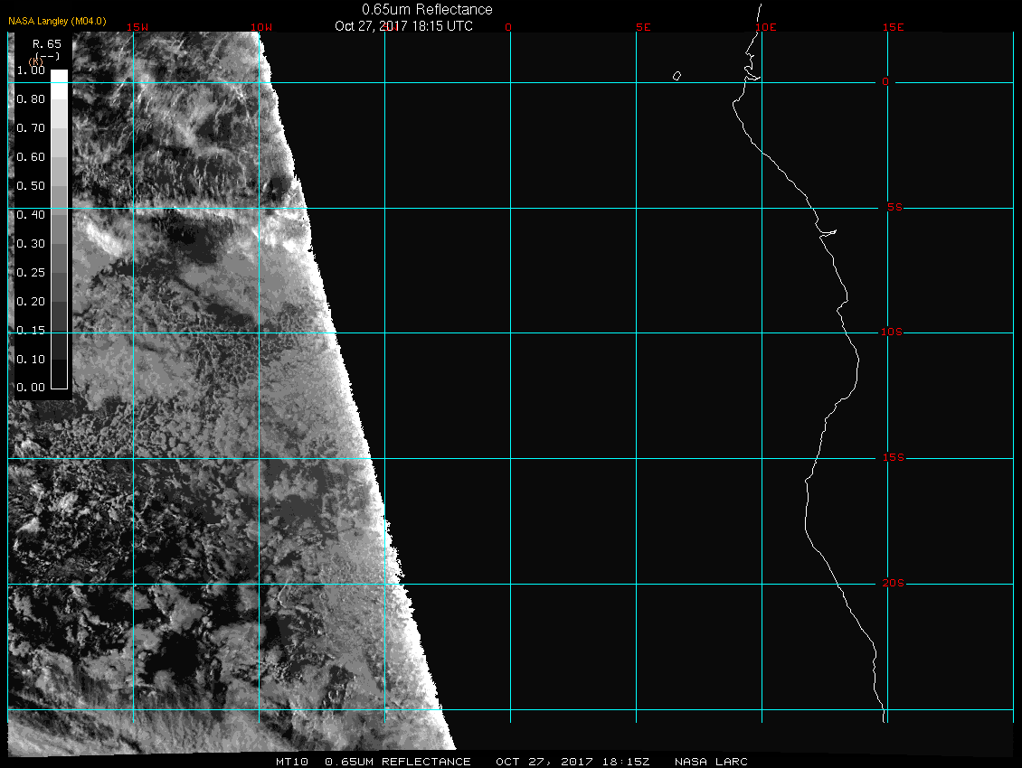1022x768 pixels.
Task: Click the 0.80 reflectance scale value
Action: tap(31, 99)
